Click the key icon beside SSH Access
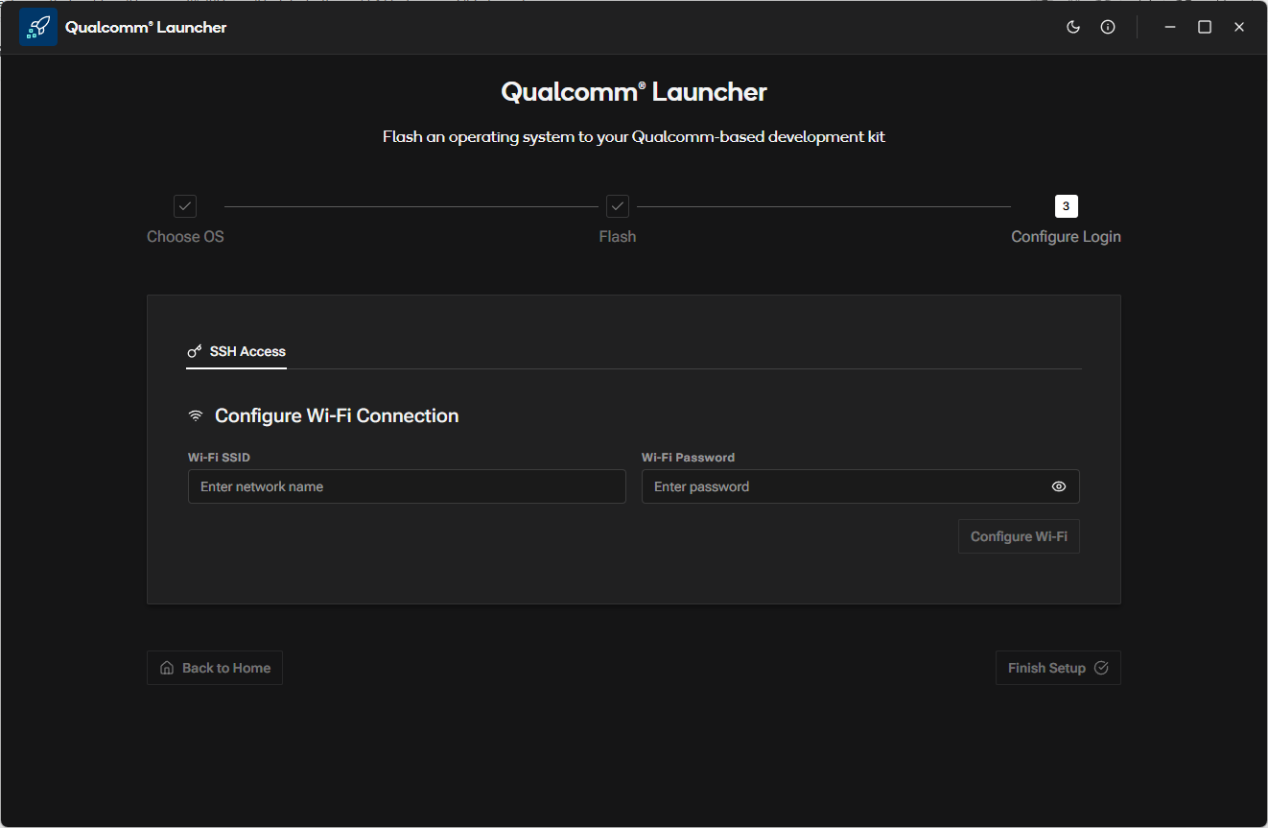Image resolution: width=1268 pixels, height=828 pixels. pyautogui.click(x=195, y=351)
